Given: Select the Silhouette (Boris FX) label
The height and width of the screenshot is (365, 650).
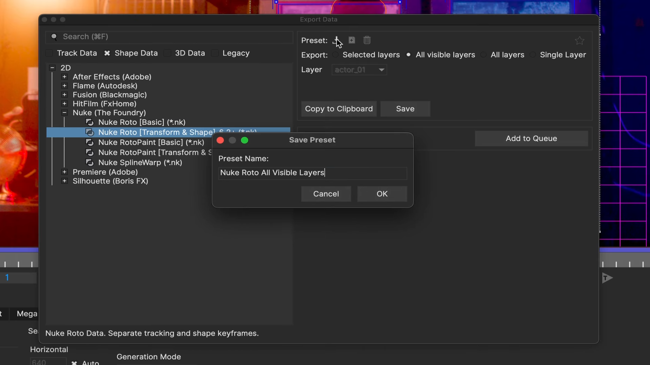Looking at the screenshot, I should pos(110,181).
